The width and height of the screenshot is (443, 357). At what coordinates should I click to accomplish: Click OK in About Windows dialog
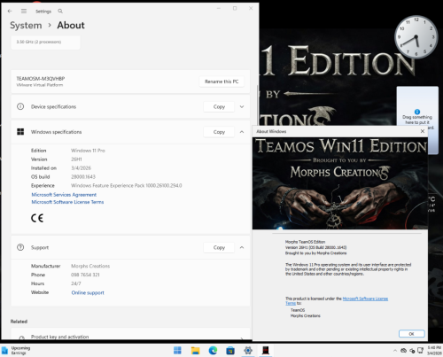(x=412, y=334)
